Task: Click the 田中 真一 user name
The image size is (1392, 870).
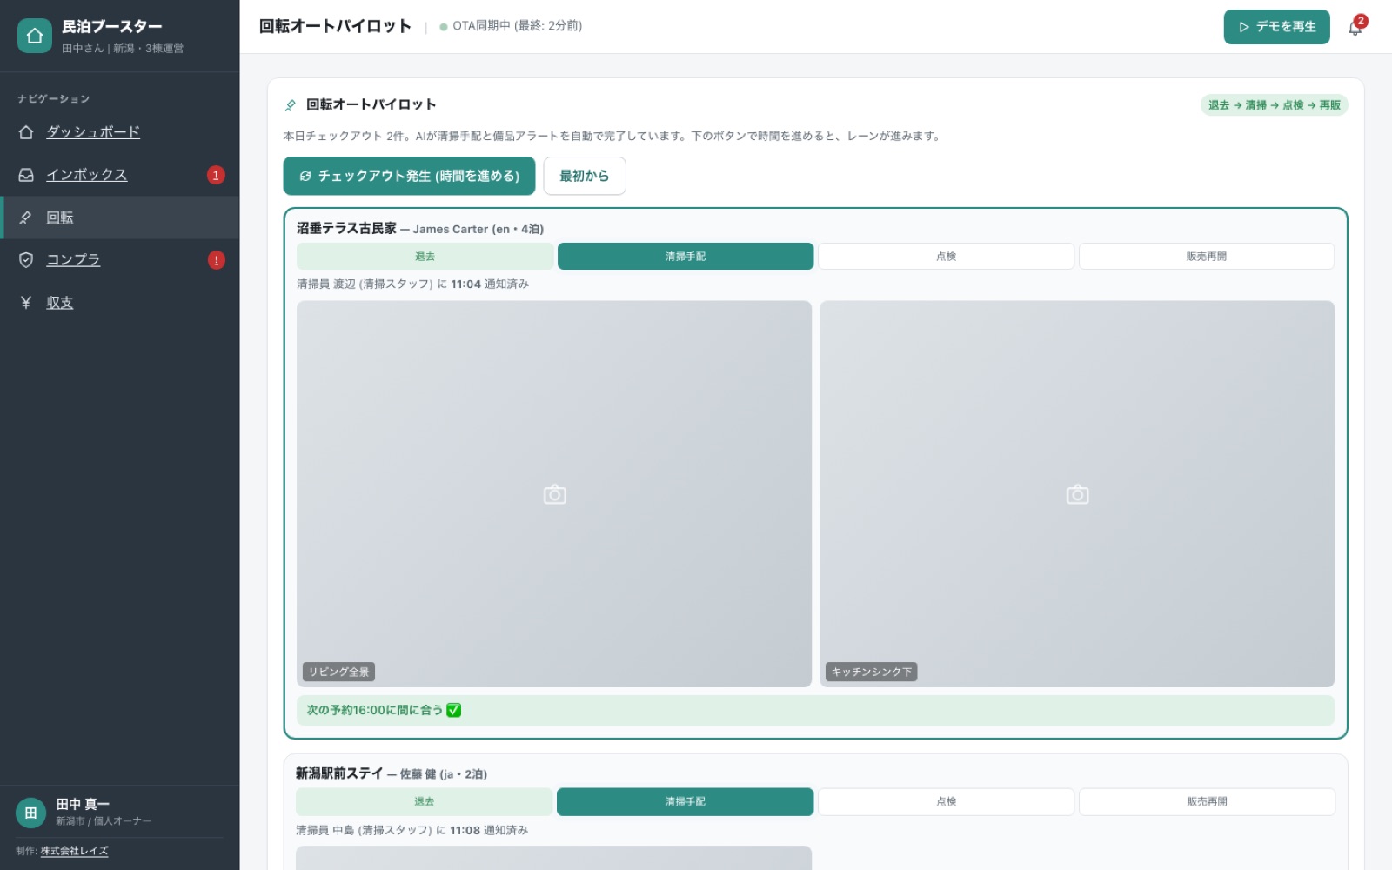Action: coord(83,805)
